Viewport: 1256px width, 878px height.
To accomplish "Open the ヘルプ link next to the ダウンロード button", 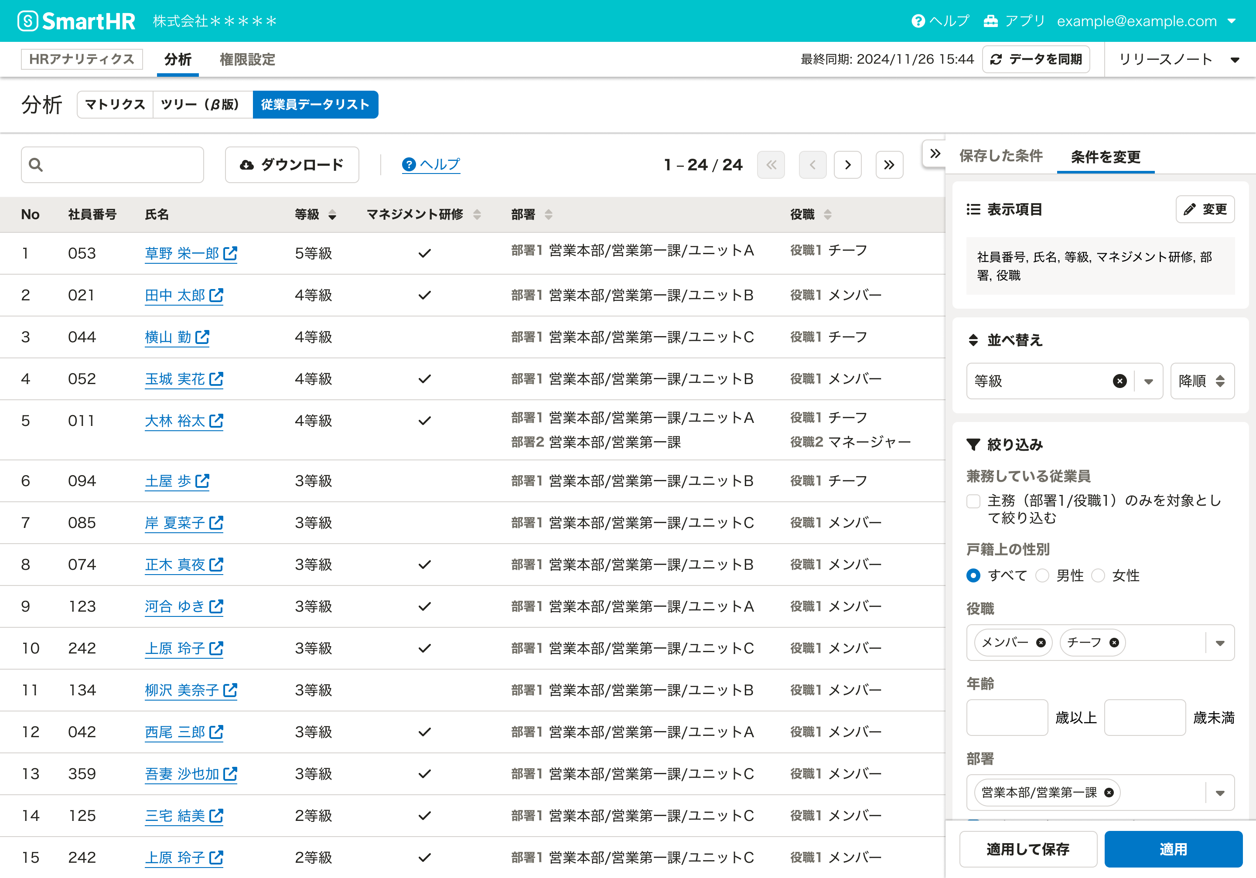I will 431,164.
